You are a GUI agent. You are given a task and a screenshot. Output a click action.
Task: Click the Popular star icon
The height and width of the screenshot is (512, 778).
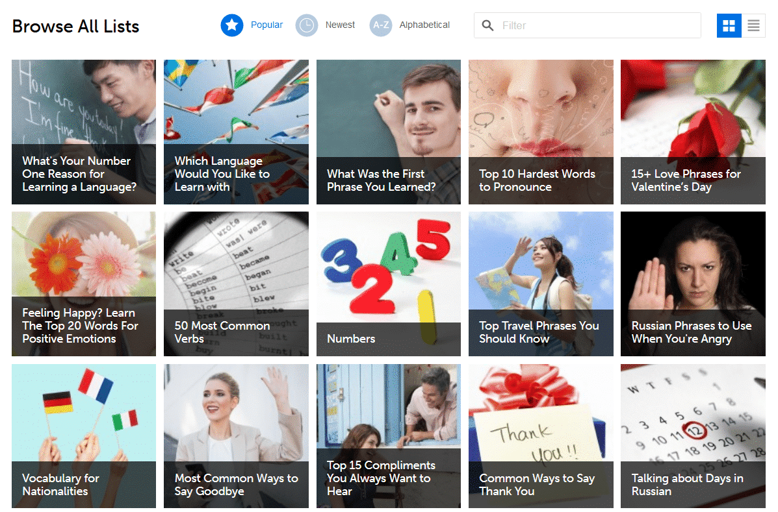tap(231, 25)
